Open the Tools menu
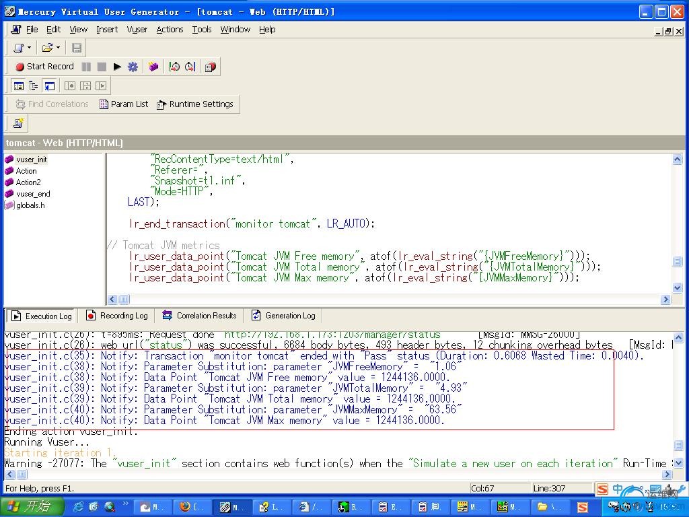 [202, 30]
